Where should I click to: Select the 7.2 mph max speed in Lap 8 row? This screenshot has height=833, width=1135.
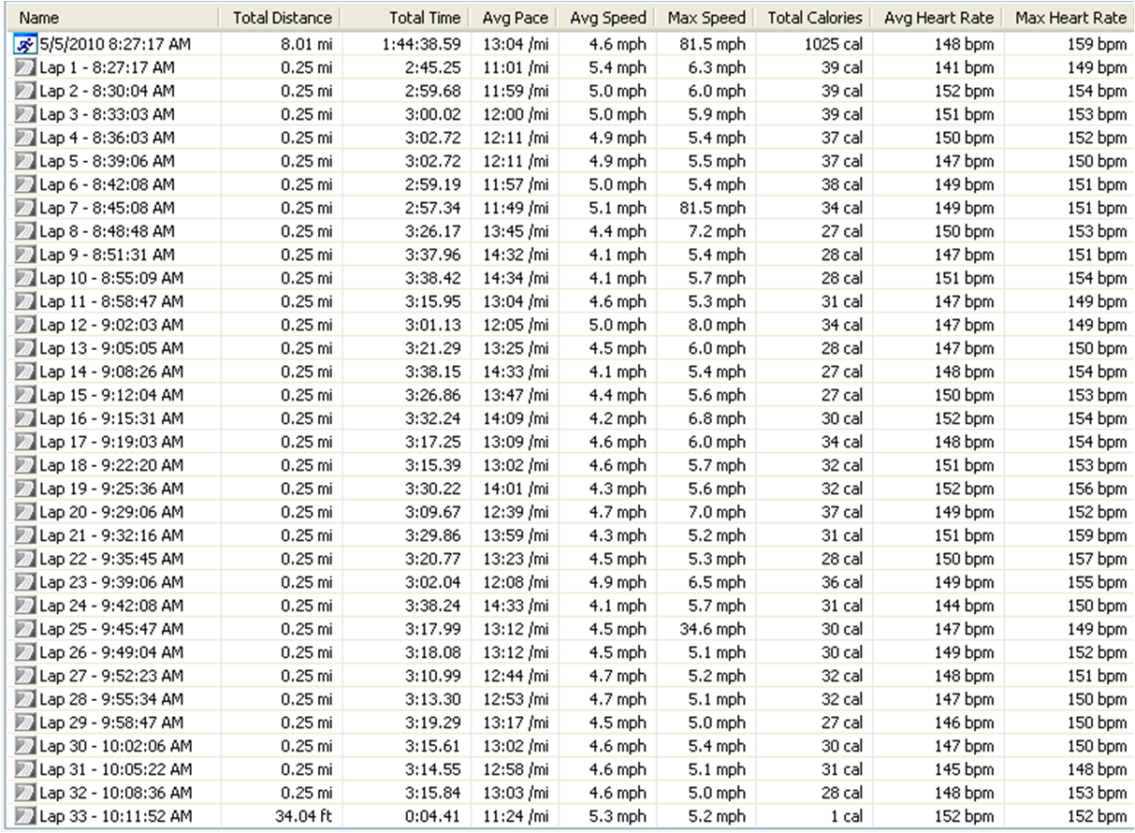tap(718, 231)
